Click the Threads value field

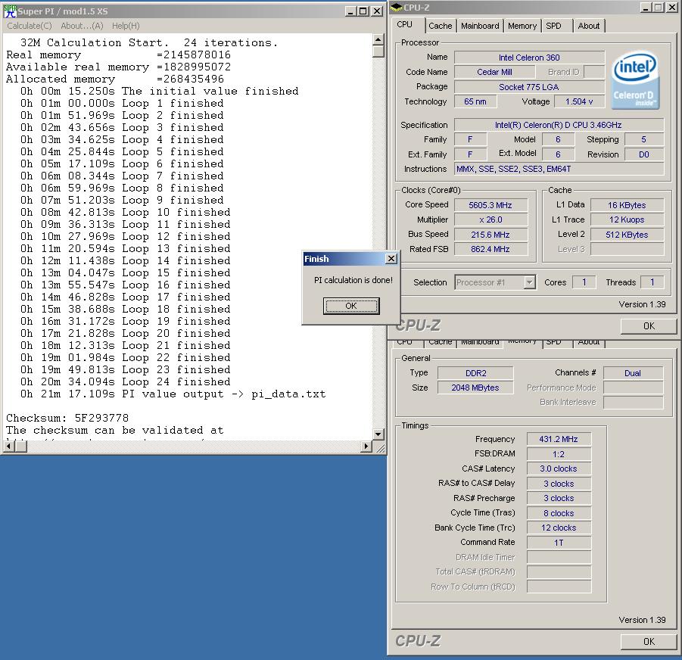pyautogui.click(x=652, y=282)
